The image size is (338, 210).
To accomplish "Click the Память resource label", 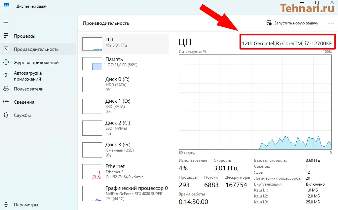I will click(x=114, y=59).
